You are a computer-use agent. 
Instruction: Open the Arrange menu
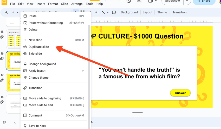(77, 4)
